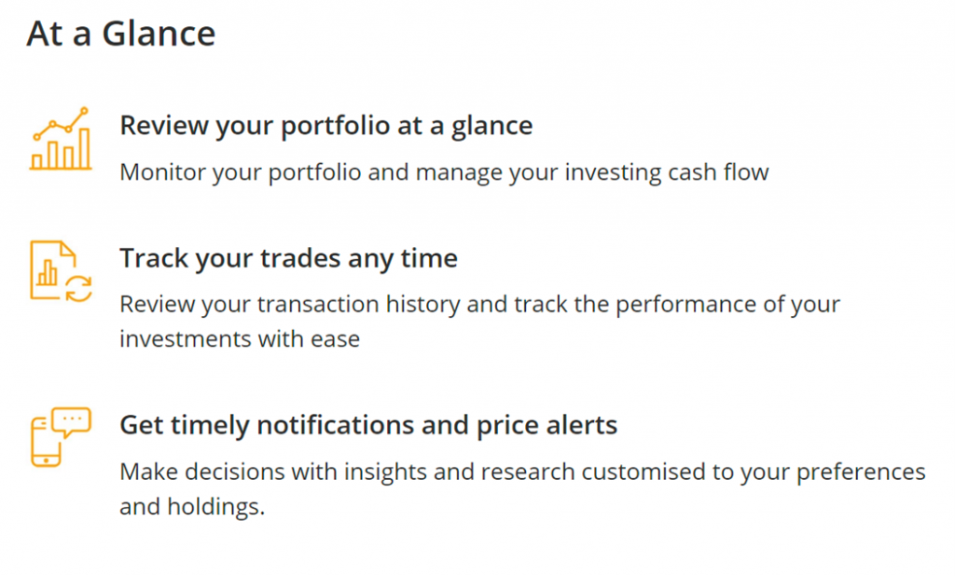The image size is (955, 576).
Task: Tap the home button dot on phone icon
Action: (x=46, y=461)
